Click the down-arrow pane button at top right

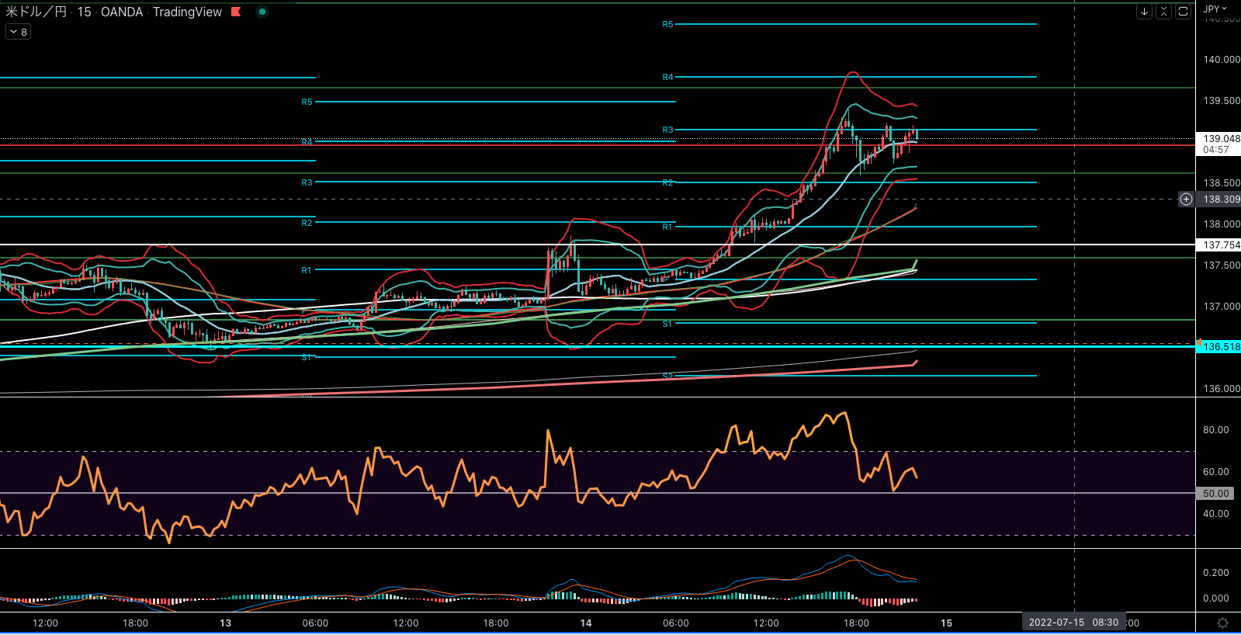click(x=1144, y=12)
